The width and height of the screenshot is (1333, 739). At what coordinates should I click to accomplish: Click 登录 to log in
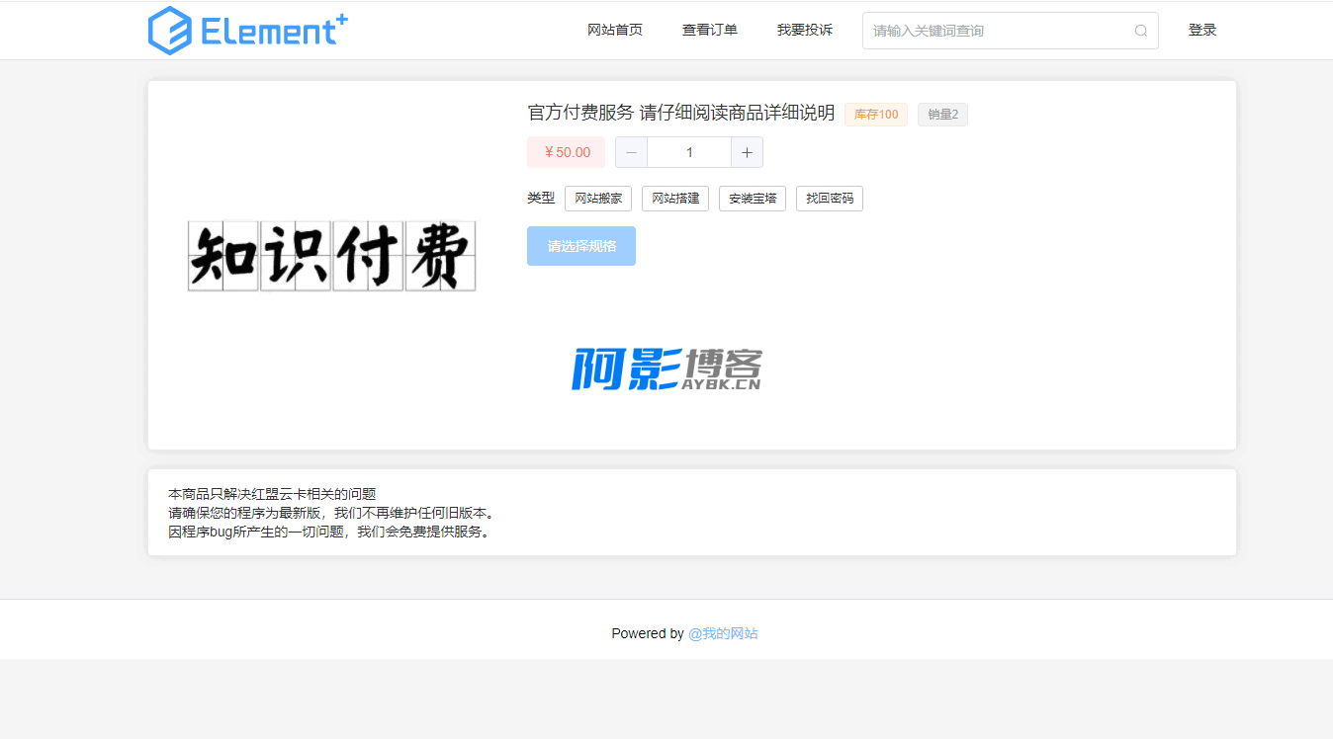tap(1202, 30)
